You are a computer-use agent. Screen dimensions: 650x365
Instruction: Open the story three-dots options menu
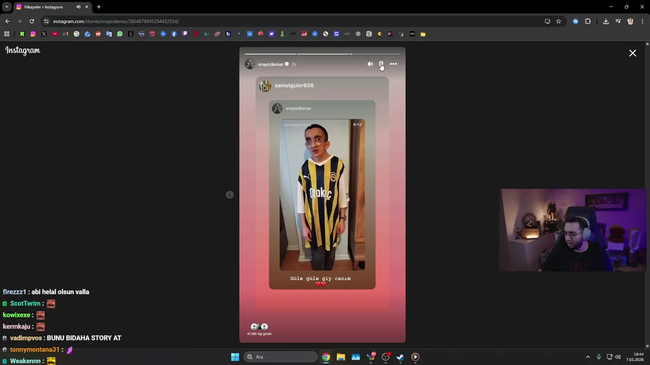pyautogui.click(x=393, y=64)
